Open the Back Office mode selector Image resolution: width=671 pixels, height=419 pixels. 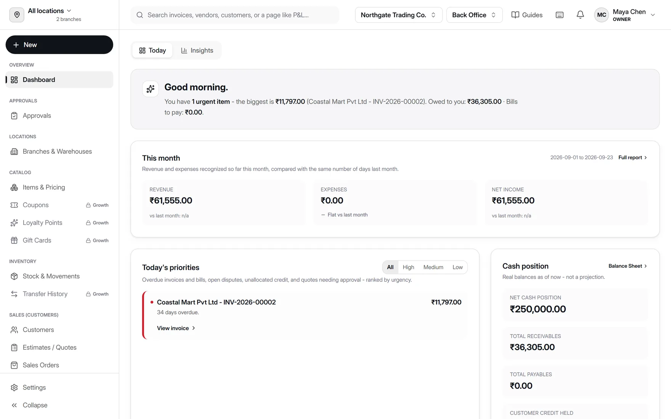pyautogui.click(x=474, y=15)
